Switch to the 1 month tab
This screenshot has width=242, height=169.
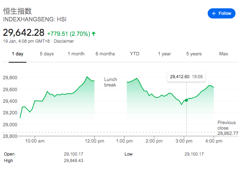point(76,54)
